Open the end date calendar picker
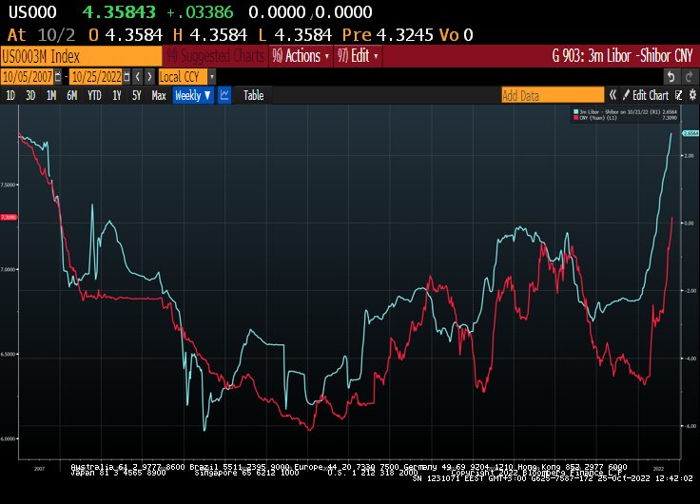 pos(126,77)
